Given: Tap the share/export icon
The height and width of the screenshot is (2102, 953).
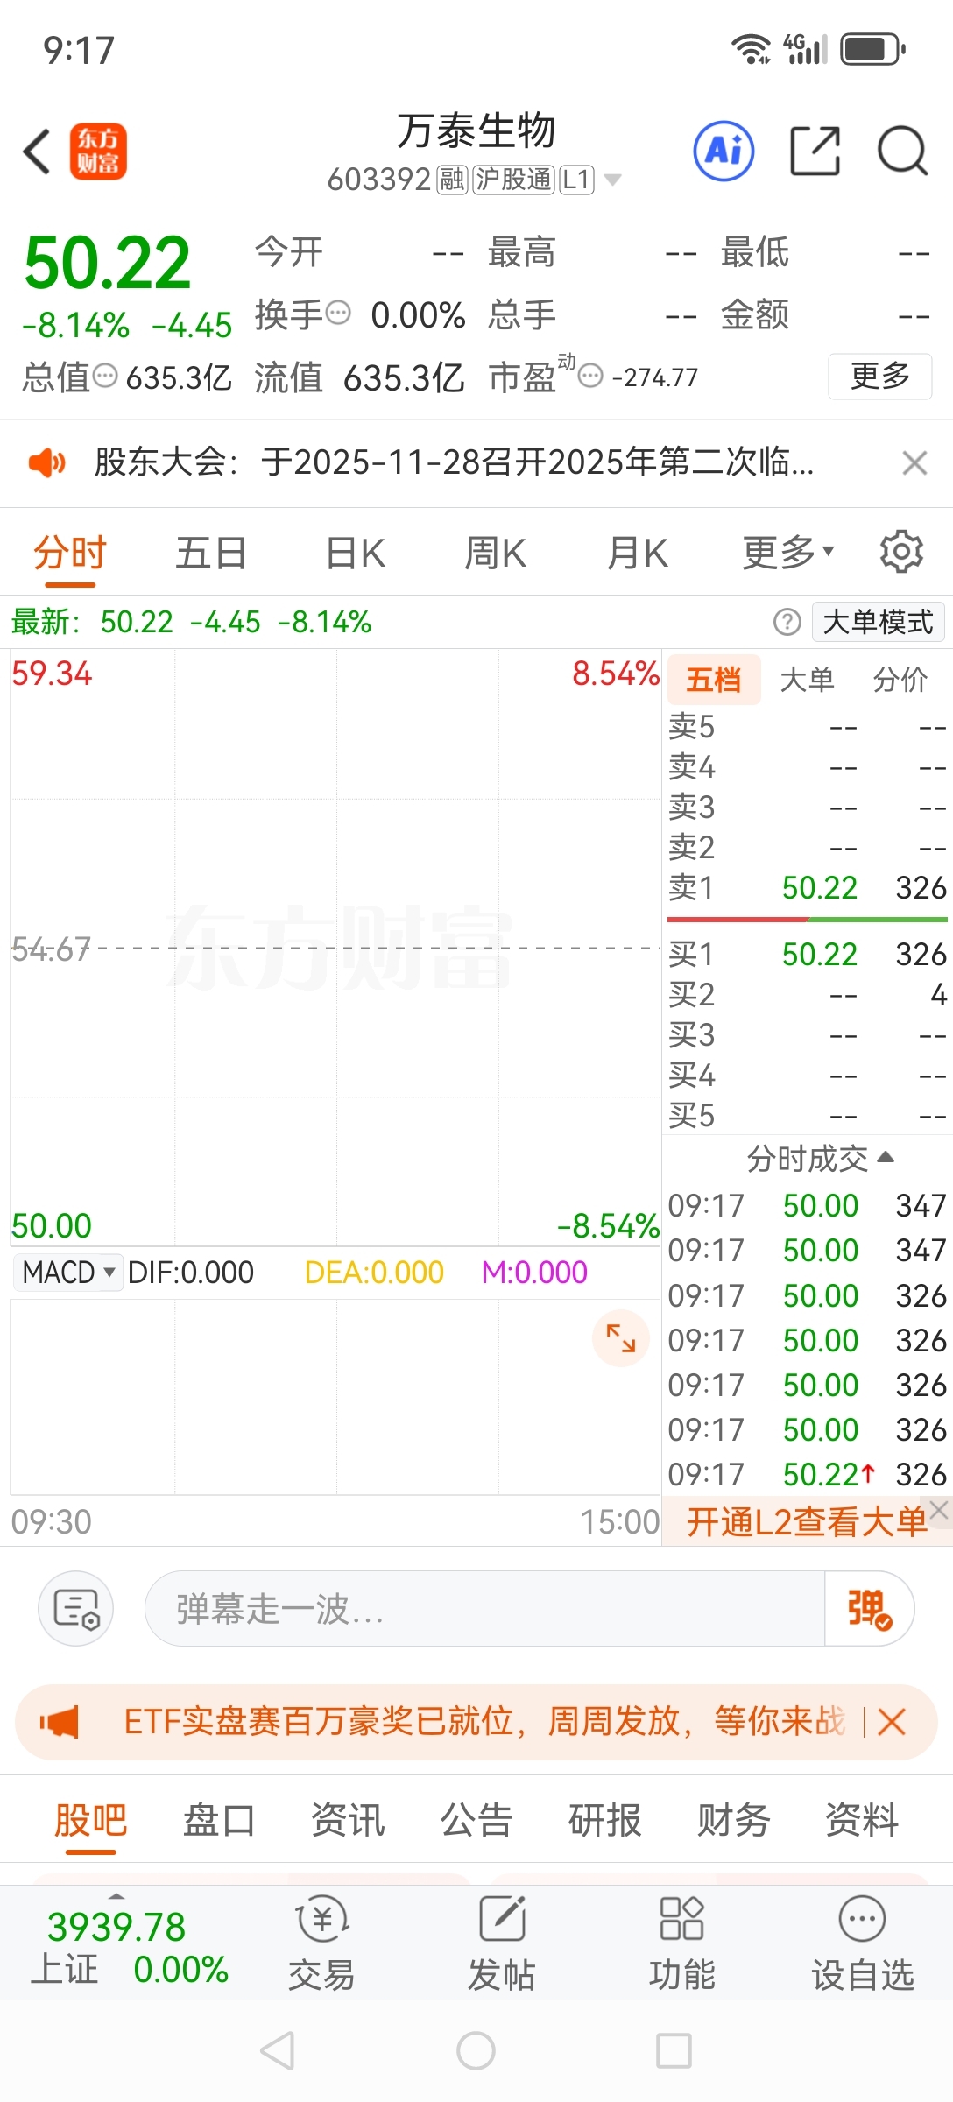Looking at the screenshot, I should click(815, 151).
